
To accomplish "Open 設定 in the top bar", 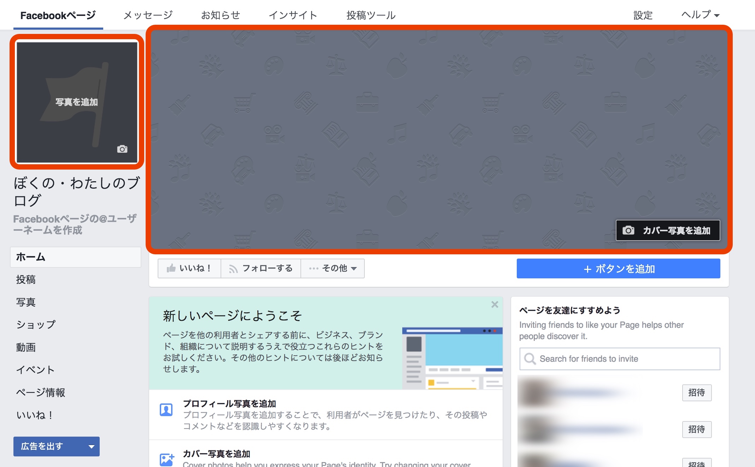I will [x=643, y=15].
